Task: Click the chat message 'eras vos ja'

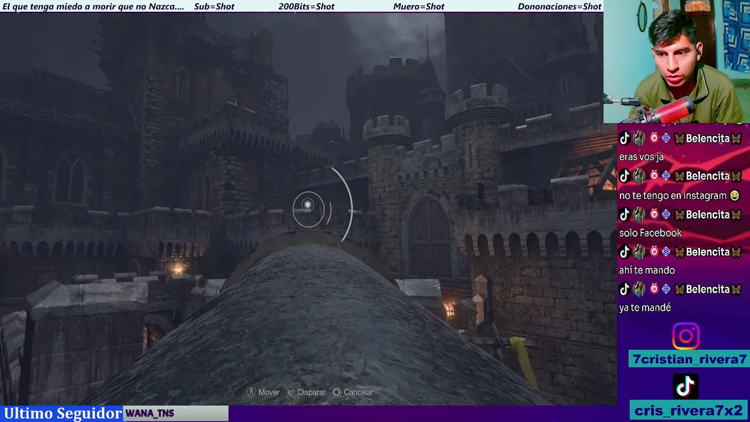Action: coord(641,157)
